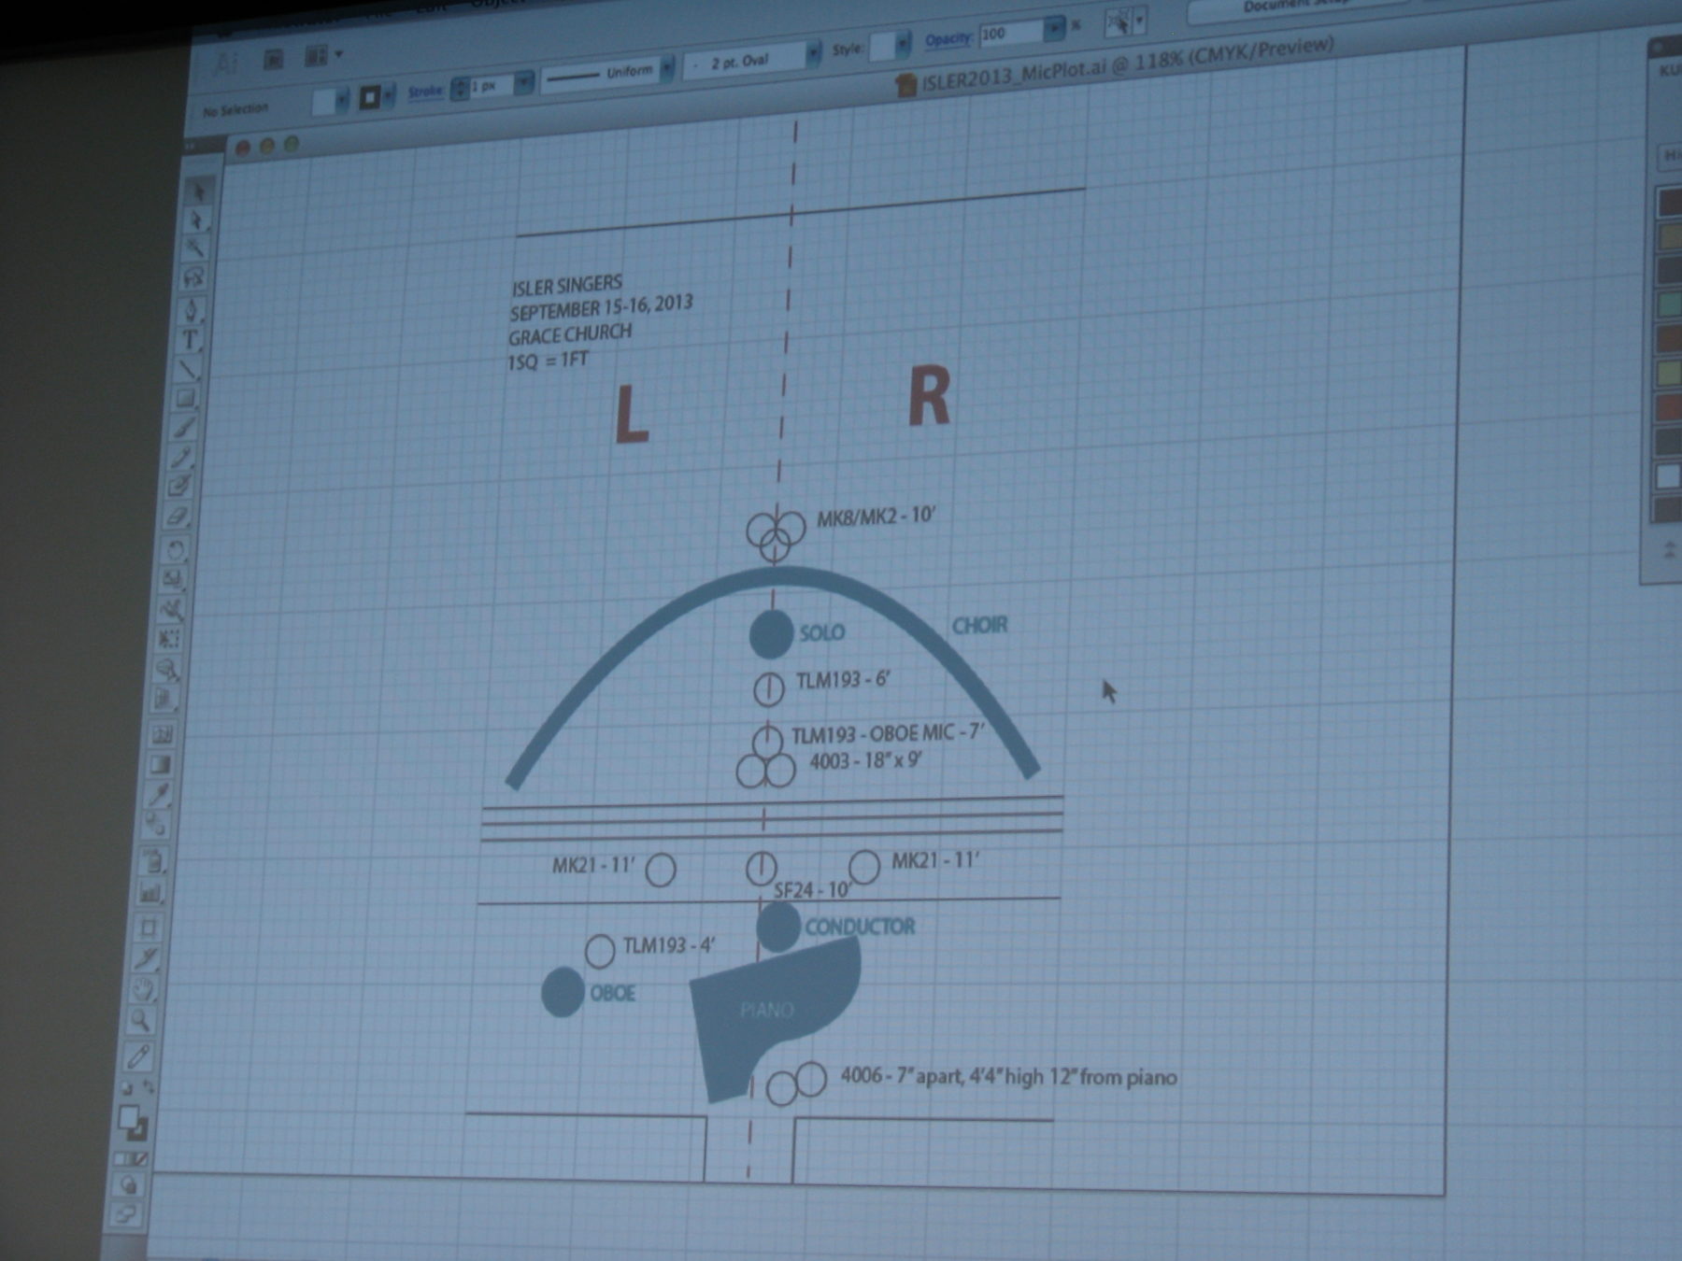Click the Opacity panel link

[x=948, y=39]
